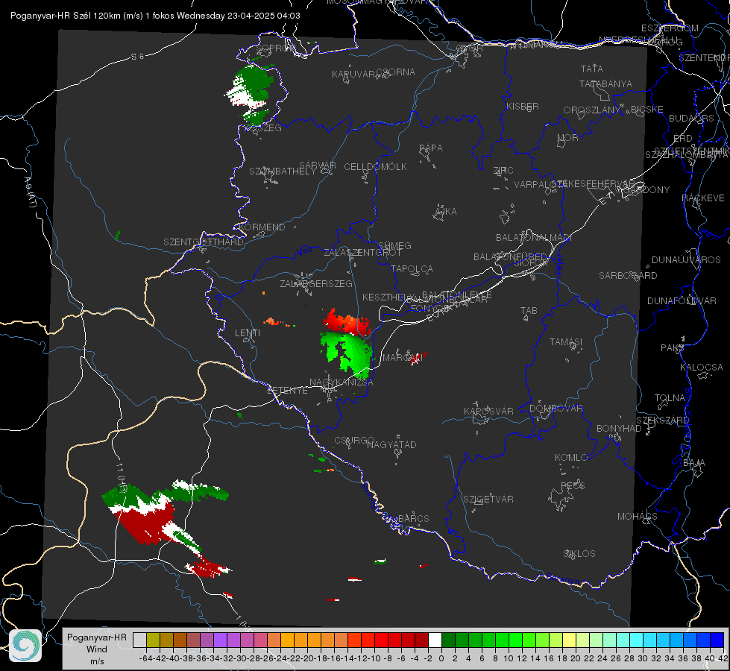Click the TATABANYA city label

coord(605,84)
